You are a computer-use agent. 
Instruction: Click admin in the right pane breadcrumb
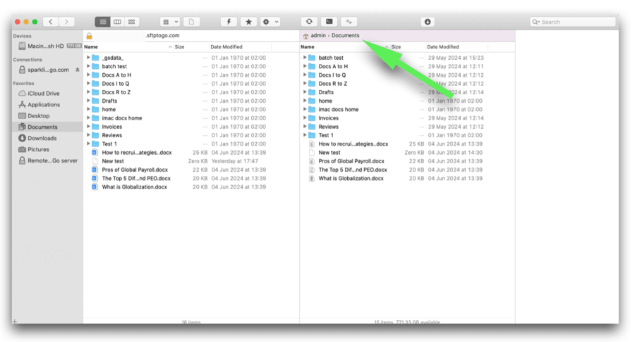tap(318, 35)
